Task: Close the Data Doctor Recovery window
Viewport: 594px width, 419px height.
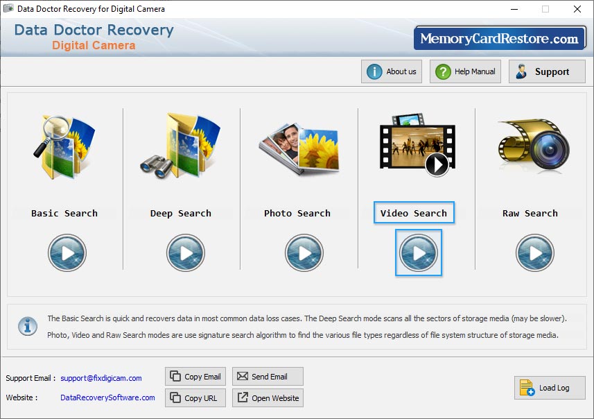Action: click(x=577, y=9)
